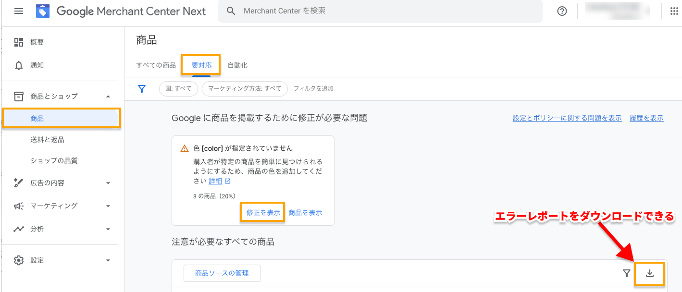Open the Google apps grid icon

point(673,11)
